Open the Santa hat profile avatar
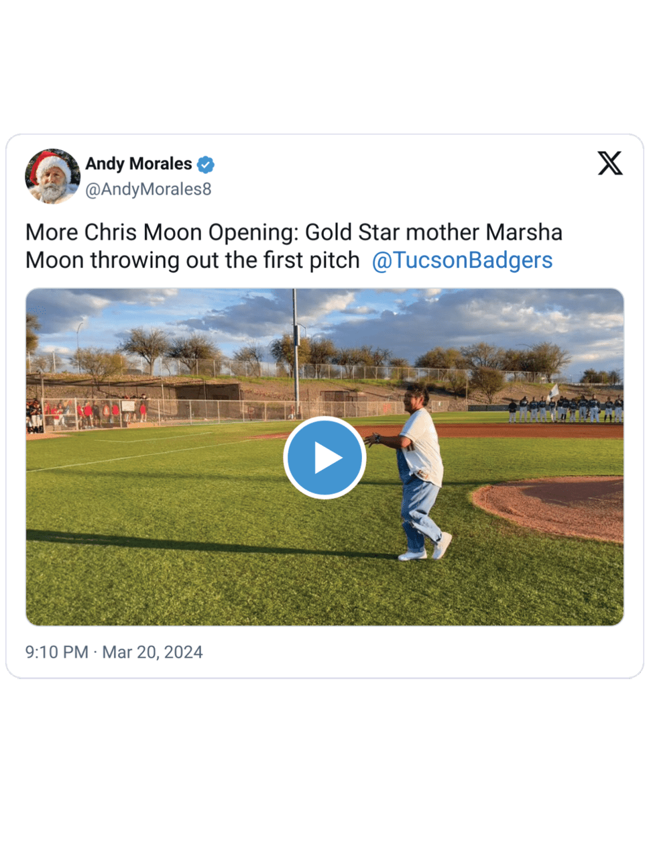649x859 pixels. tap(52, 176)
